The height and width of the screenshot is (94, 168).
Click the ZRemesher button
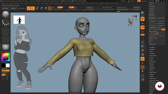pyautogui.click(x=153, y=18)
